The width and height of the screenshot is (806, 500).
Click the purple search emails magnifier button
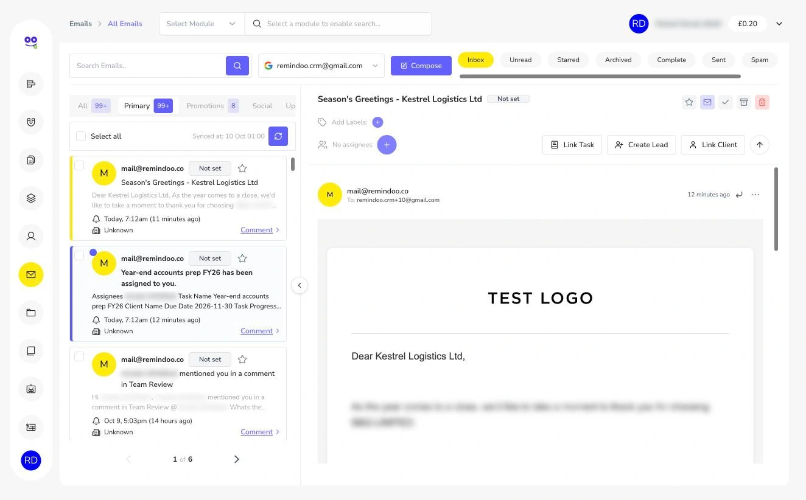tap(237, 66)
